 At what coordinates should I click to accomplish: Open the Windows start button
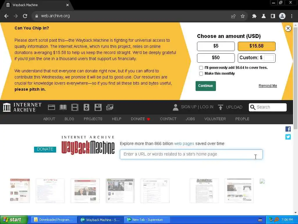coord(14,220)
